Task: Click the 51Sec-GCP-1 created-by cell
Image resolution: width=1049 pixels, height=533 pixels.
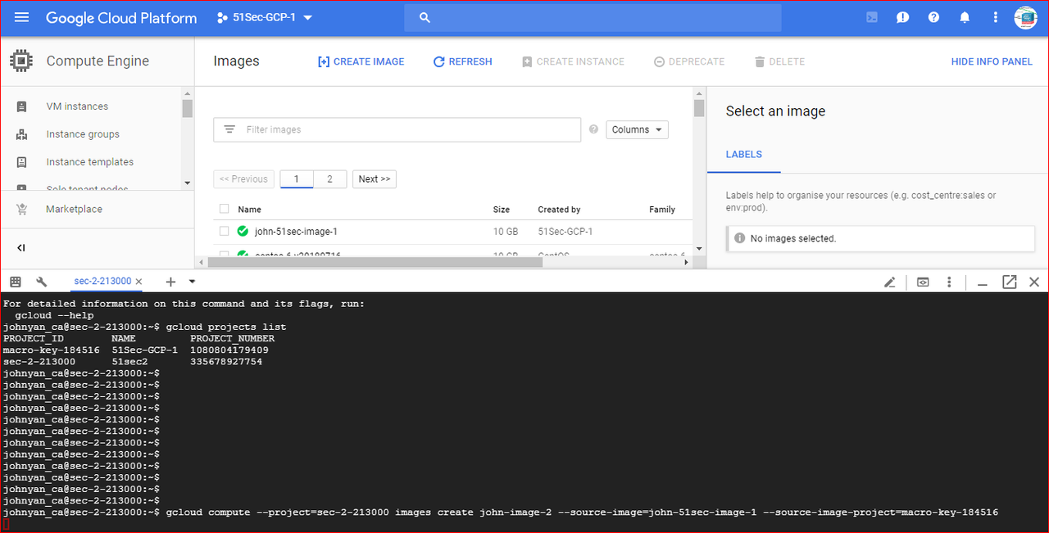Action: [x=565, y=232]
